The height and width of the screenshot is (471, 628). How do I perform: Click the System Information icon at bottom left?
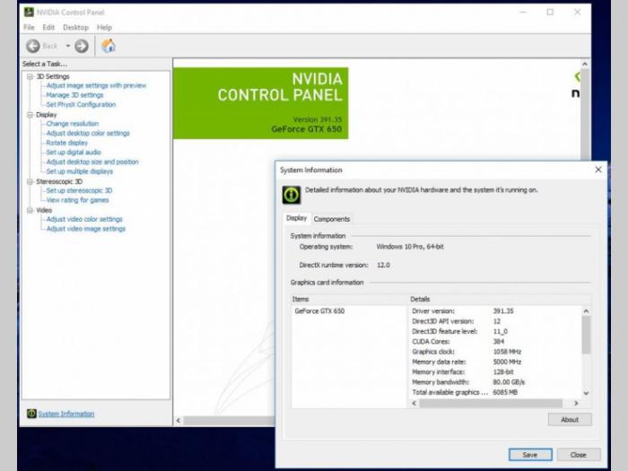[31, 414]
